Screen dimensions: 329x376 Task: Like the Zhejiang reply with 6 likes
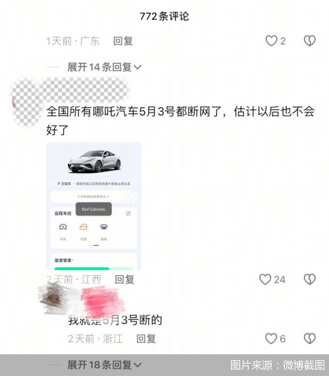tap(271, 338)
